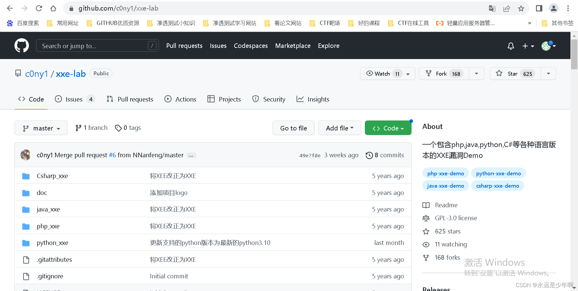578x291 pixels.
Task: Expand the Star lists dropdown arrow
Action: [x=548, y=74]
